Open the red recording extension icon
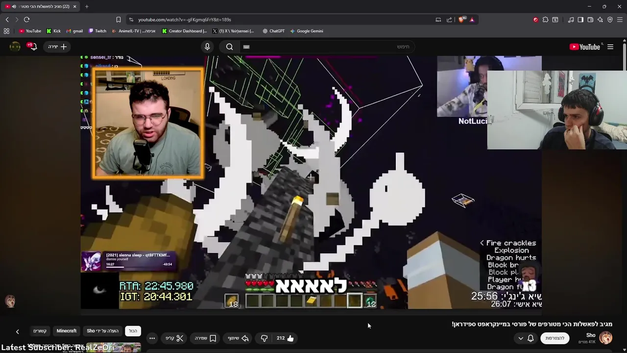Screen dimensions: 627x353 click(x=535, y=20)
